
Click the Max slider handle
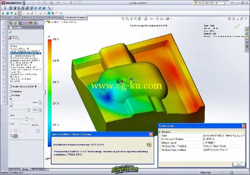(x=28, y=110)
